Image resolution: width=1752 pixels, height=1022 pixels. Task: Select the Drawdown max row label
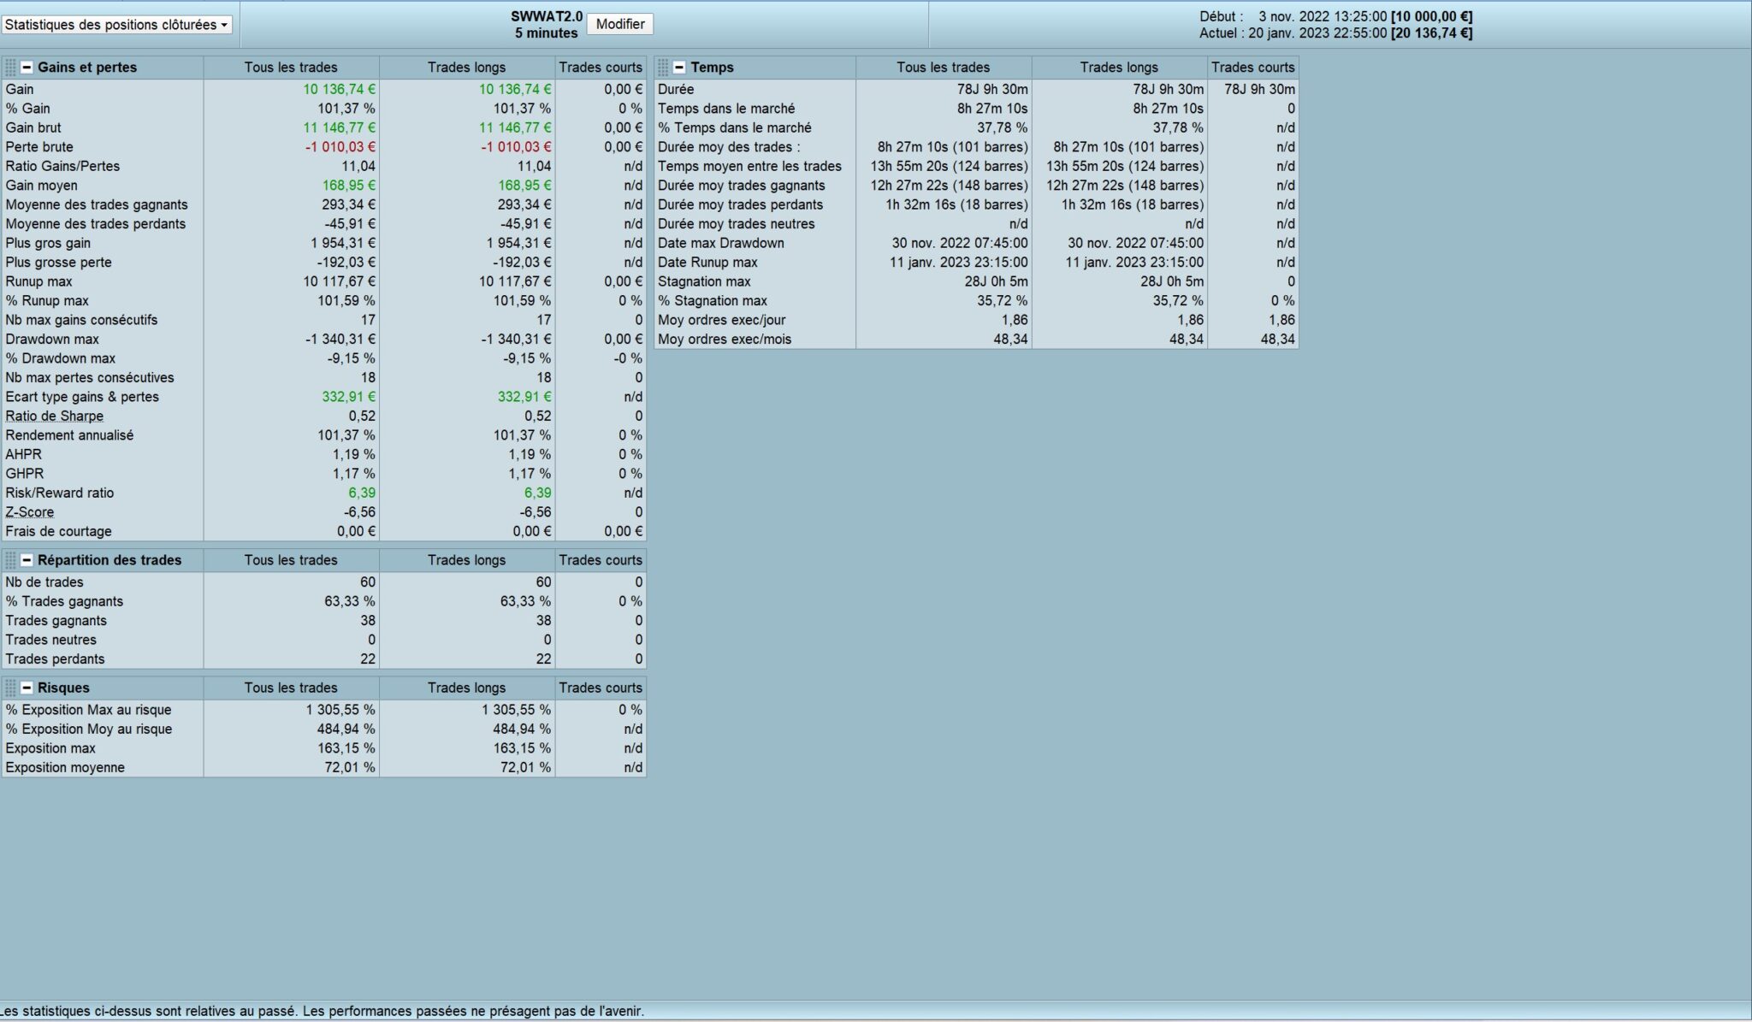[52, 340]
